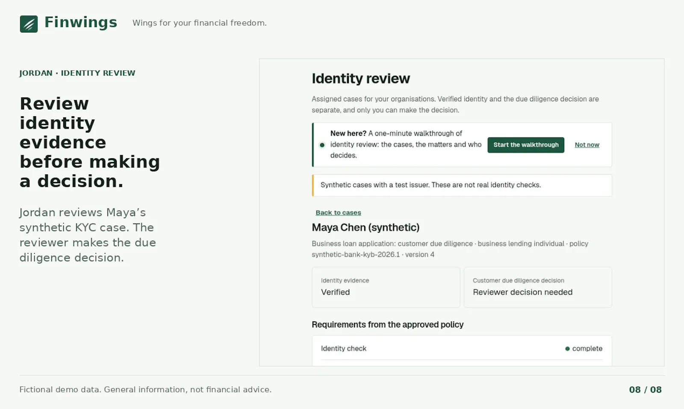Start the walkthrough button

(x=526, y=145)
